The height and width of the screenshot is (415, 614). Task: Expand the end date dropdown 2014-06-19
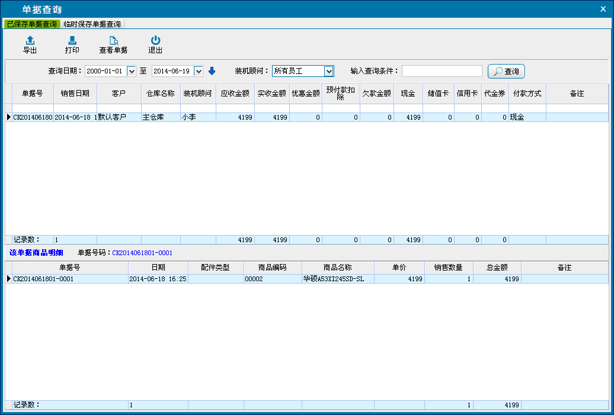pyautogui.click(x=199, y=71)
